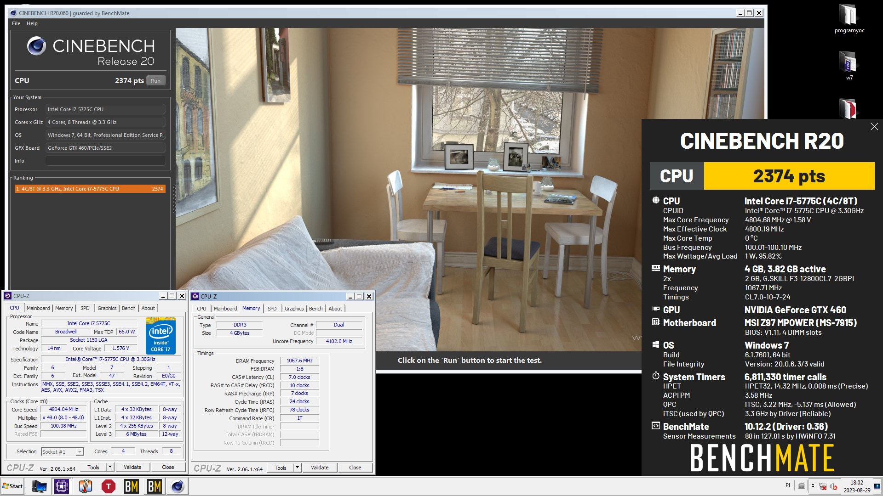Minimize the Cinebench window

740,13
